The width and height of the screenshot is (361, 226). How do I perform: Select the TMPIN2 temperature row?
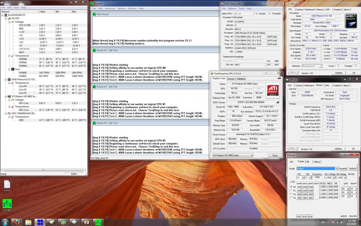click(x=43, y=66)
